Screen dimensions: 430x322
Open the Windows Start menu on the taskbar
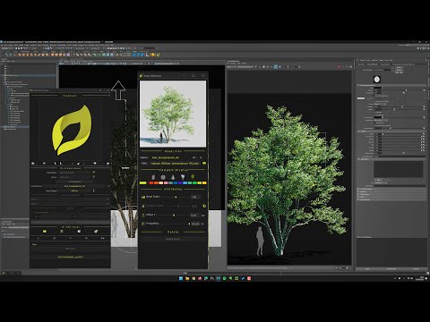coord(181,278)
